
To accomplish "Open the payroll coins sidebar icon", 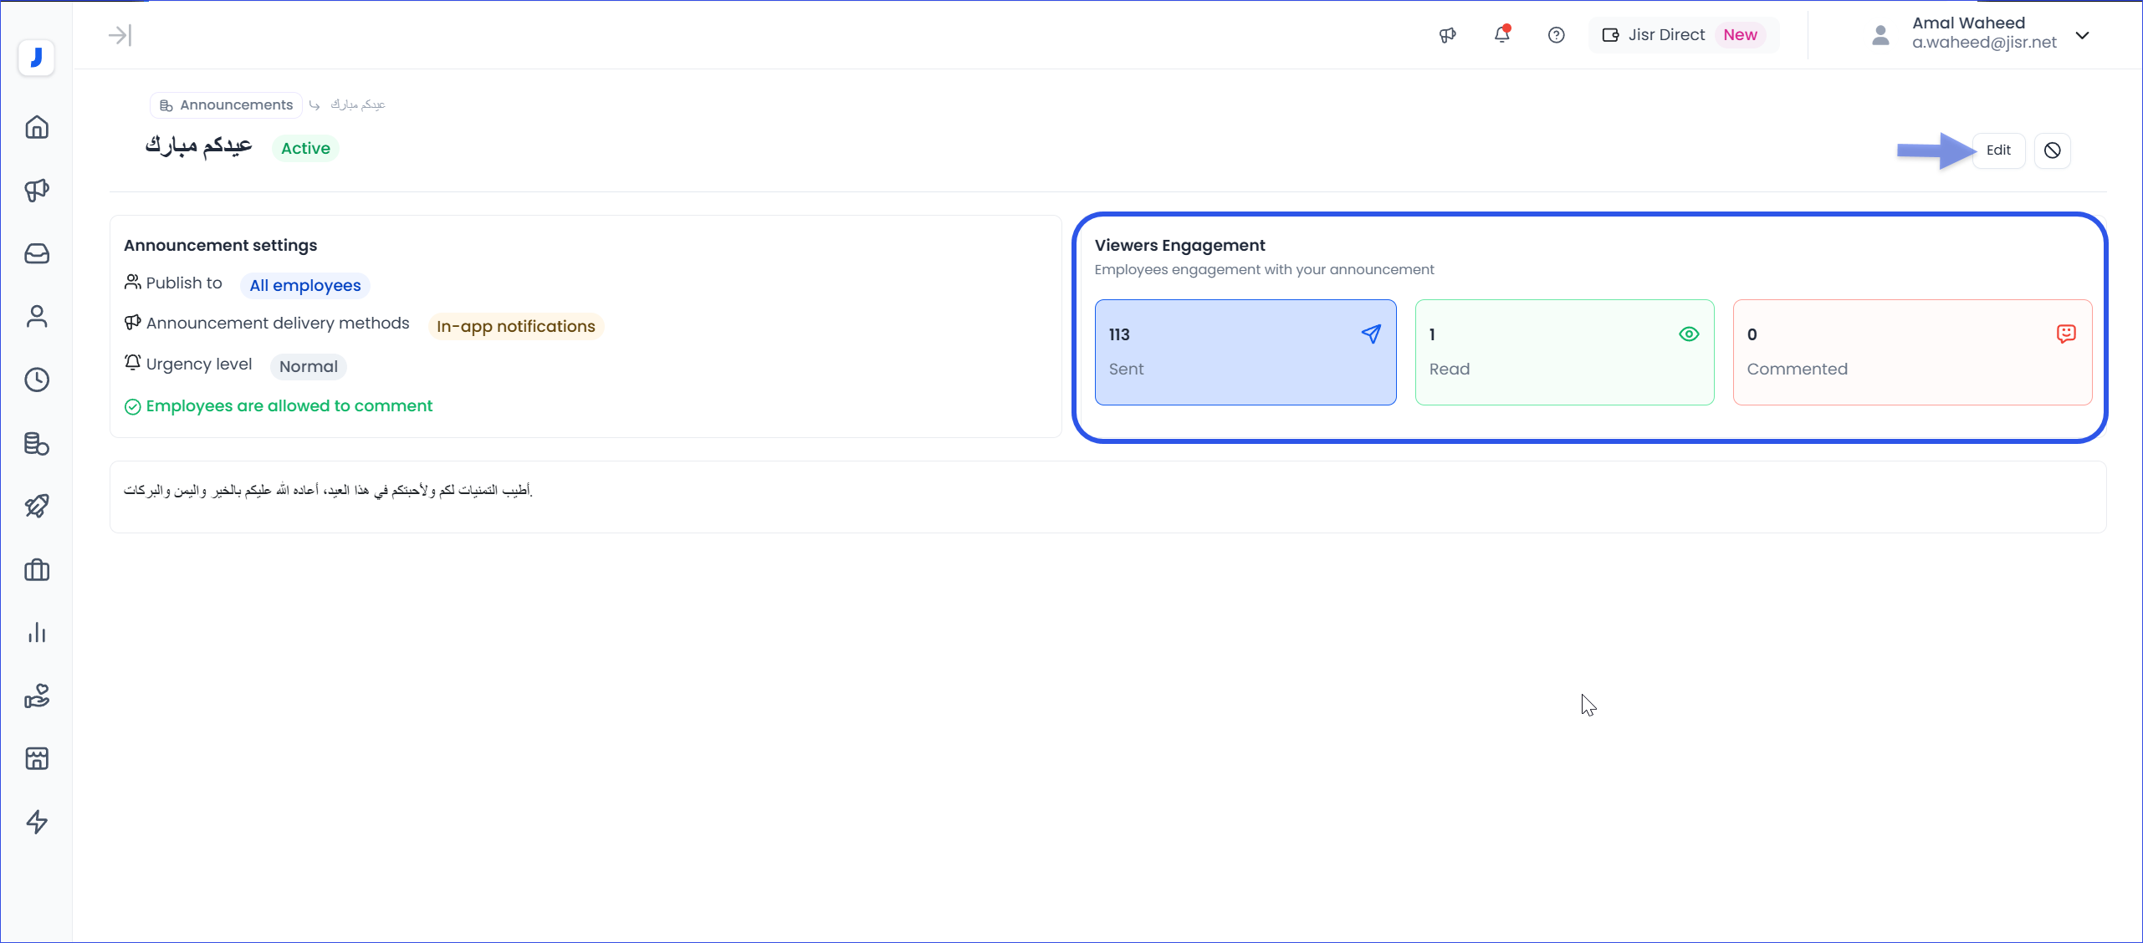I will click(37, 443).
